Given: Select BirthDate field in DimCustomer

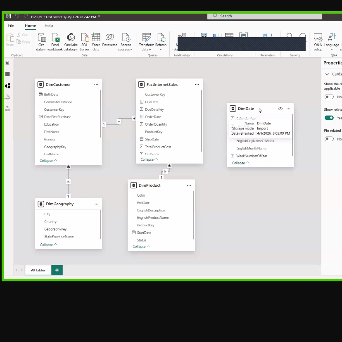Looking at the screenshot, I should tap(51, 95).
